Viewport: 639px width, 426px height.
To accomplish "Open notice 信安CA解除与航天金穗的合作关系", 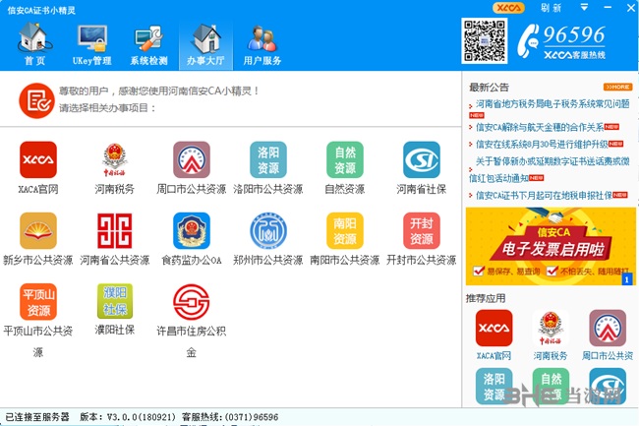I will pyautogui.click(x=540, y=128).
